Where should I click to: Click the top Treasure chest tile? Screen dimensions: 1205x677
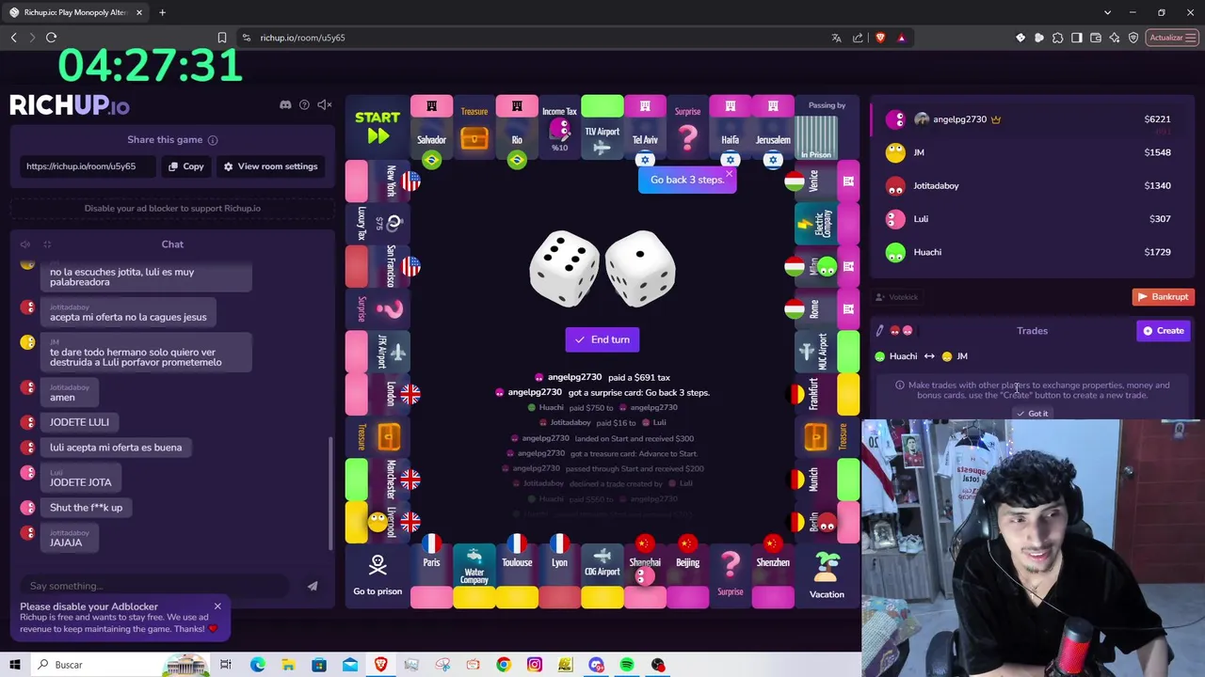pos(474,128)
